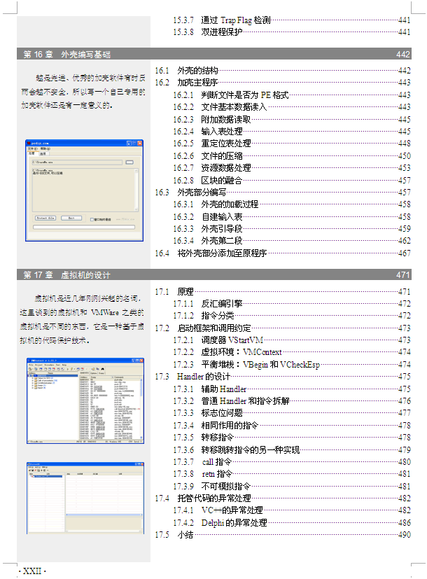
Task: Jump to 17.4.1 VC++的异常处理
Action: click(x=292, y=510)
